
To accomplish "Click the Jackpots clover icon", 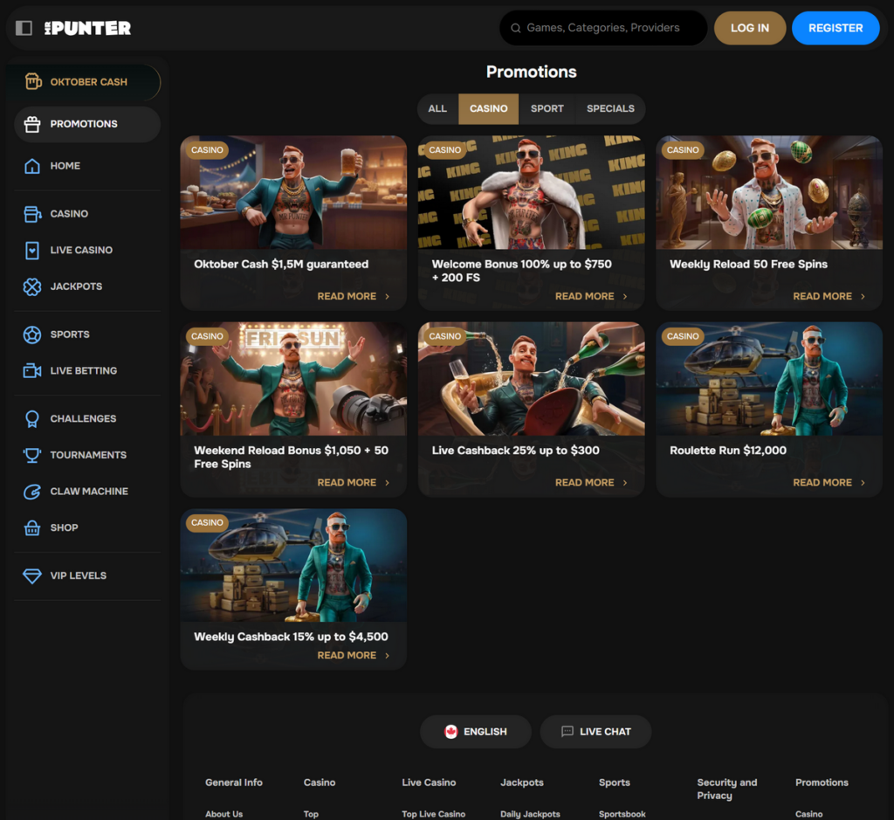I will pos(32,286).
